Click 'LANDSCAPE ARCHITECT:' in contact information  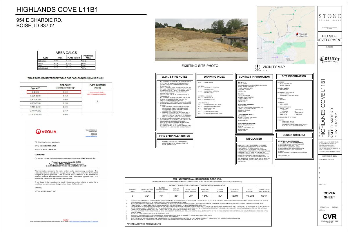tap(246, 114)
